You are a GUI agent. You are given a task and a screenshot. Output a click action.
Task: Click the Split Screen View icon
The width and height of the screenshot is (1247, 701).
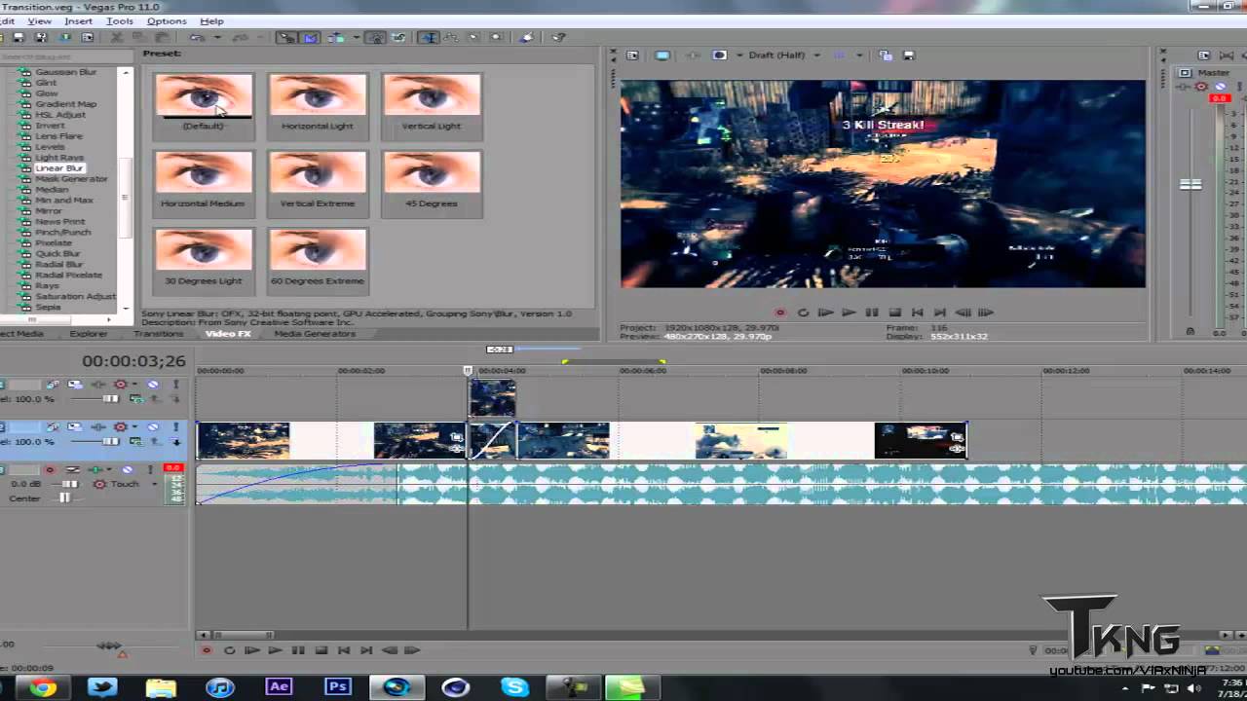point(720,55)
